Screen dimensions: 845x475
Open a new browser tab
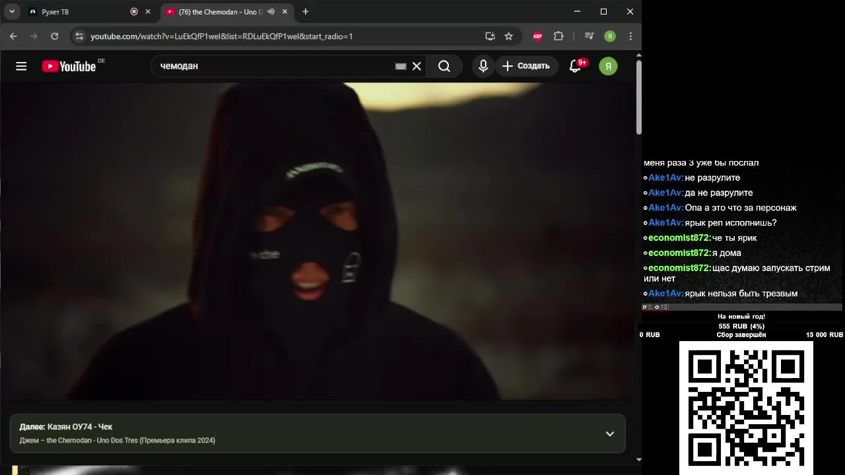pos(305,12)
